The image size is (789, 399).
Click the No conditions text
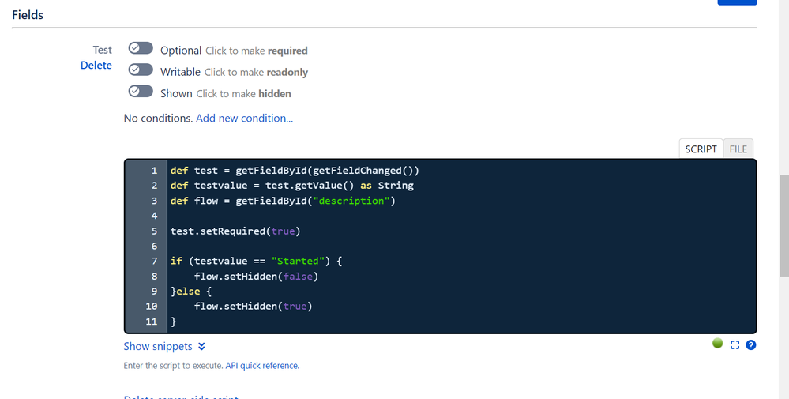pos(158,119)
